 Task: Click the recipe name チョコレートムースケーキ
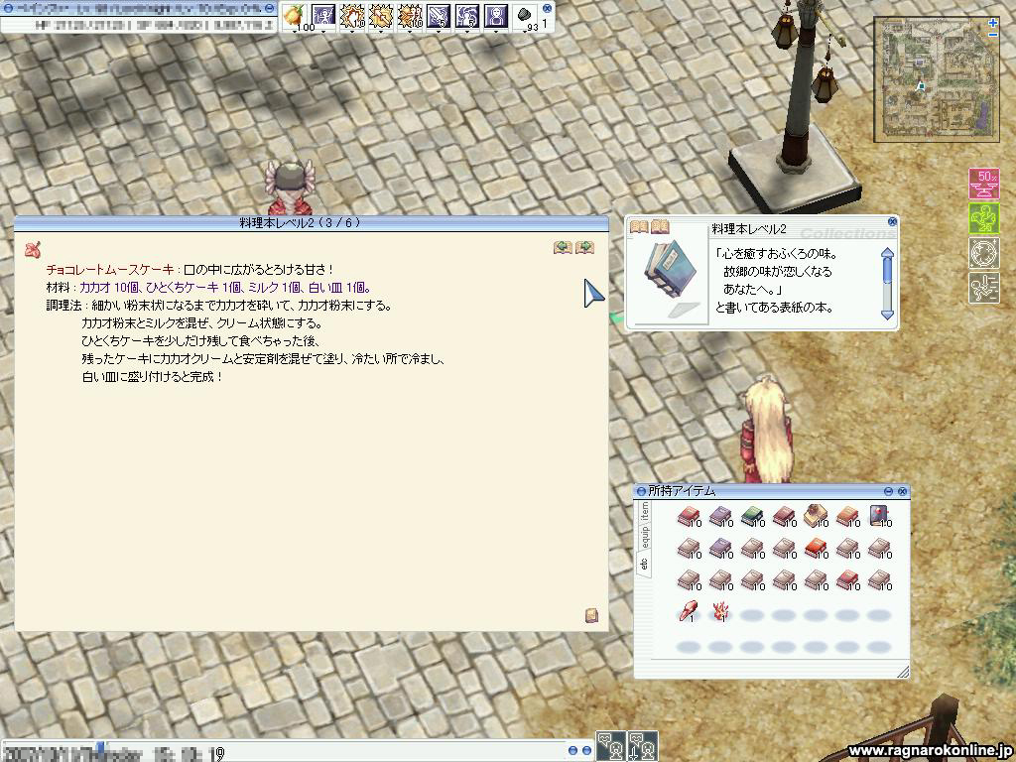[110, 270]
